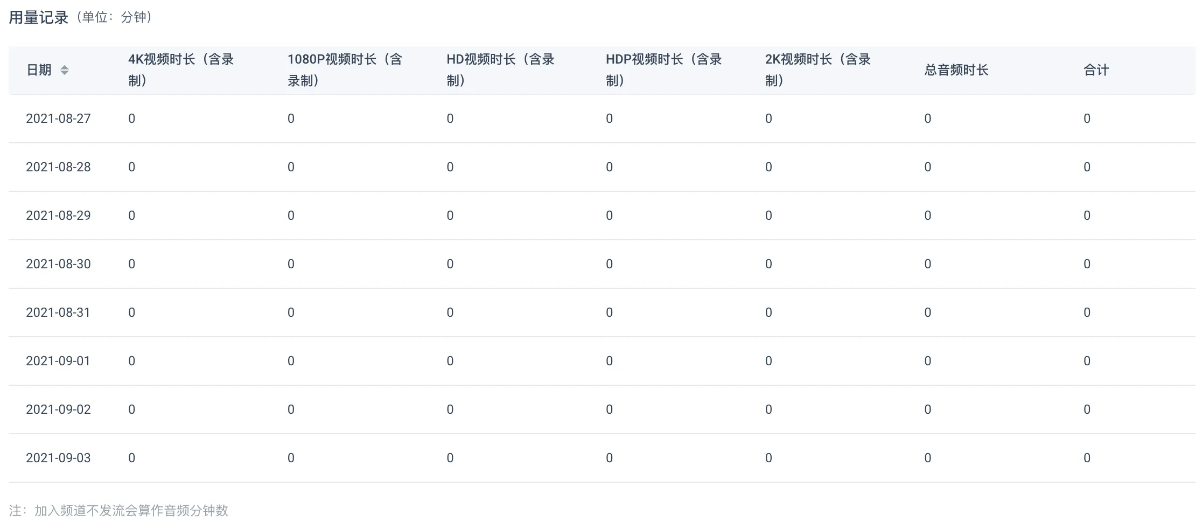The width and height of the screenshot is (1202, 528).
Task: Click 4K value in 2021-08-27 row
Action: point(131,119)
